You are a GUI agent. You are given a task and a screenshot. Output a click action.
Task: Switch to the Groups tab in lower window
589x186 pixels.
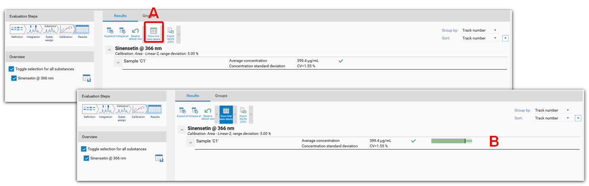point(221,96)
